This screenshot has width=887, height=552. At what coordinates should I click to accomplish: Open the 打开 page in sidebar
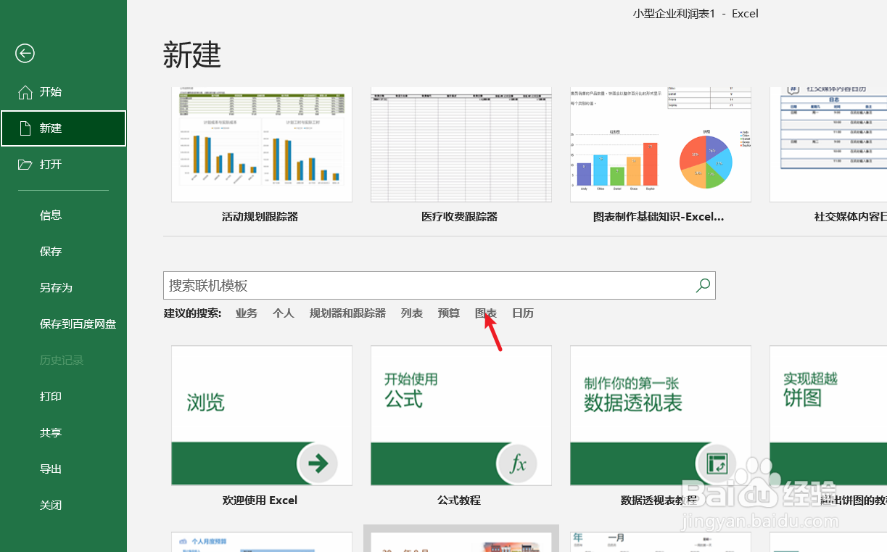coord(64,165)
